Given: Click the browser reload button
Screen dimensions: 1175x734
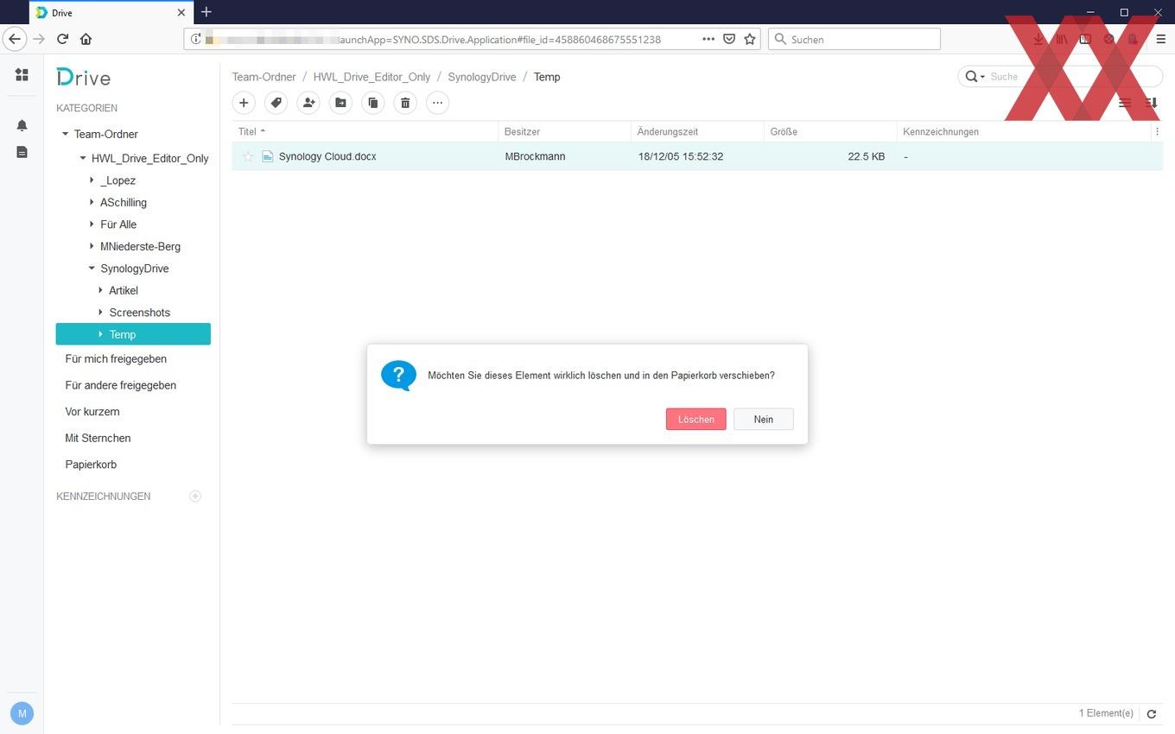Looking at the screenshot, I should click(62, 39).
